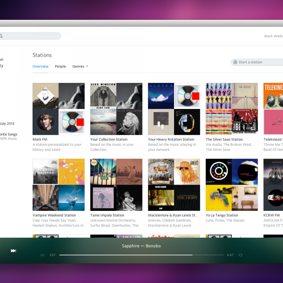Switch to the Overview tab
283x283 pixels.
pyautogui.click(x=40, y=67)
